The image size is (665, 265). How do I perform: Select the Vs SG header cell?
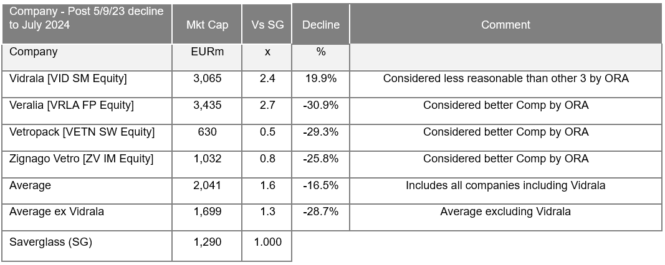267,25
